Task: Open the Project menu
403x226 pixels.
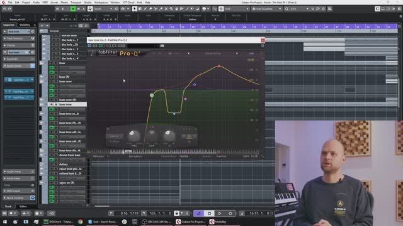Action: click(x=26, y=3)
